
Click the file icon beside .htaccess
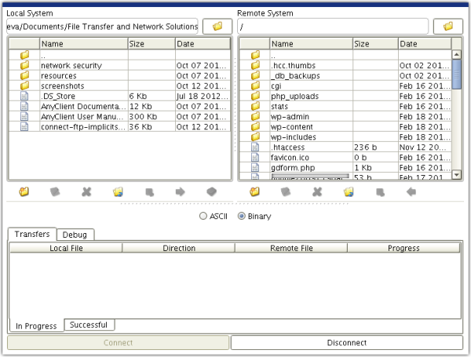pyautogui.click(x=255, y=147)
